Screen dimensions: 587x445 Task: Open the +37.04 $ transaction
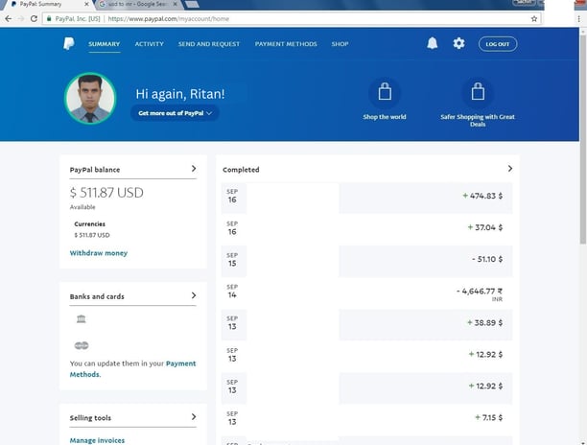pos(366,229)
